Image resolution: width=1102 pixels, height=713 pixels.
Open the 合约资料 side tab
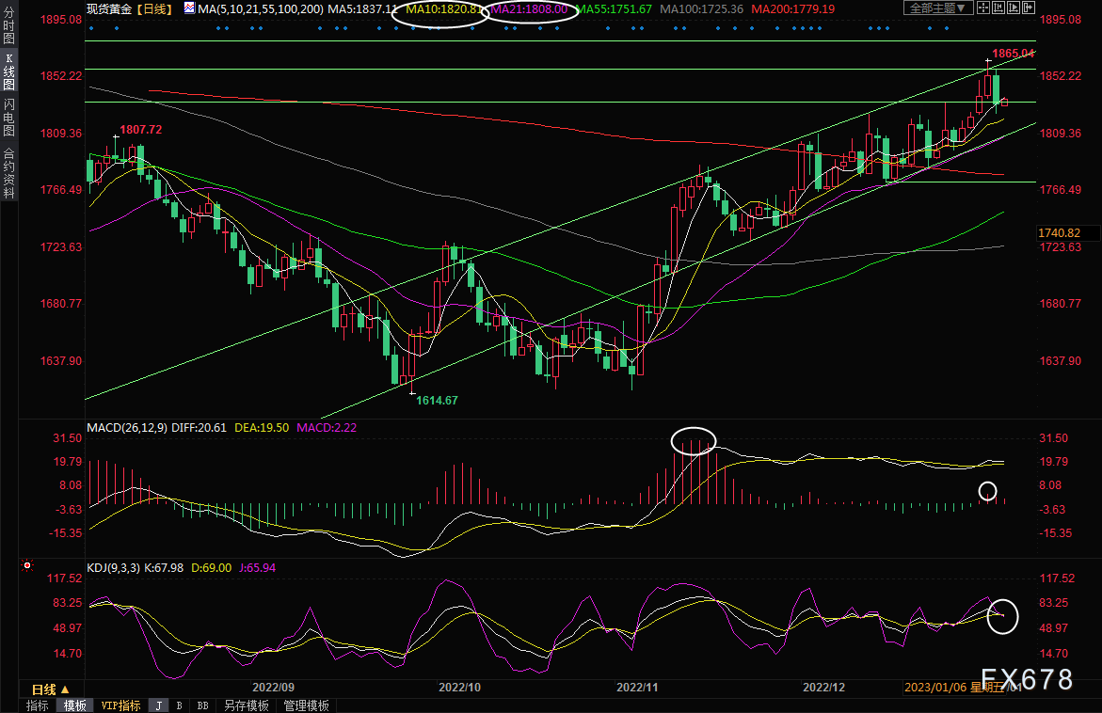8,172
